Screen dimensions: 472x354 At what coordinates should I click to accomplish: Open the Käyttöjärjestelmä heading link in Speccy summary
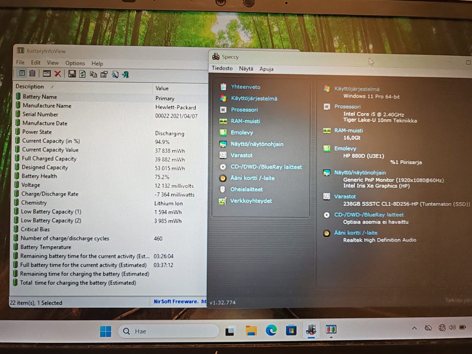coord(357,89)
